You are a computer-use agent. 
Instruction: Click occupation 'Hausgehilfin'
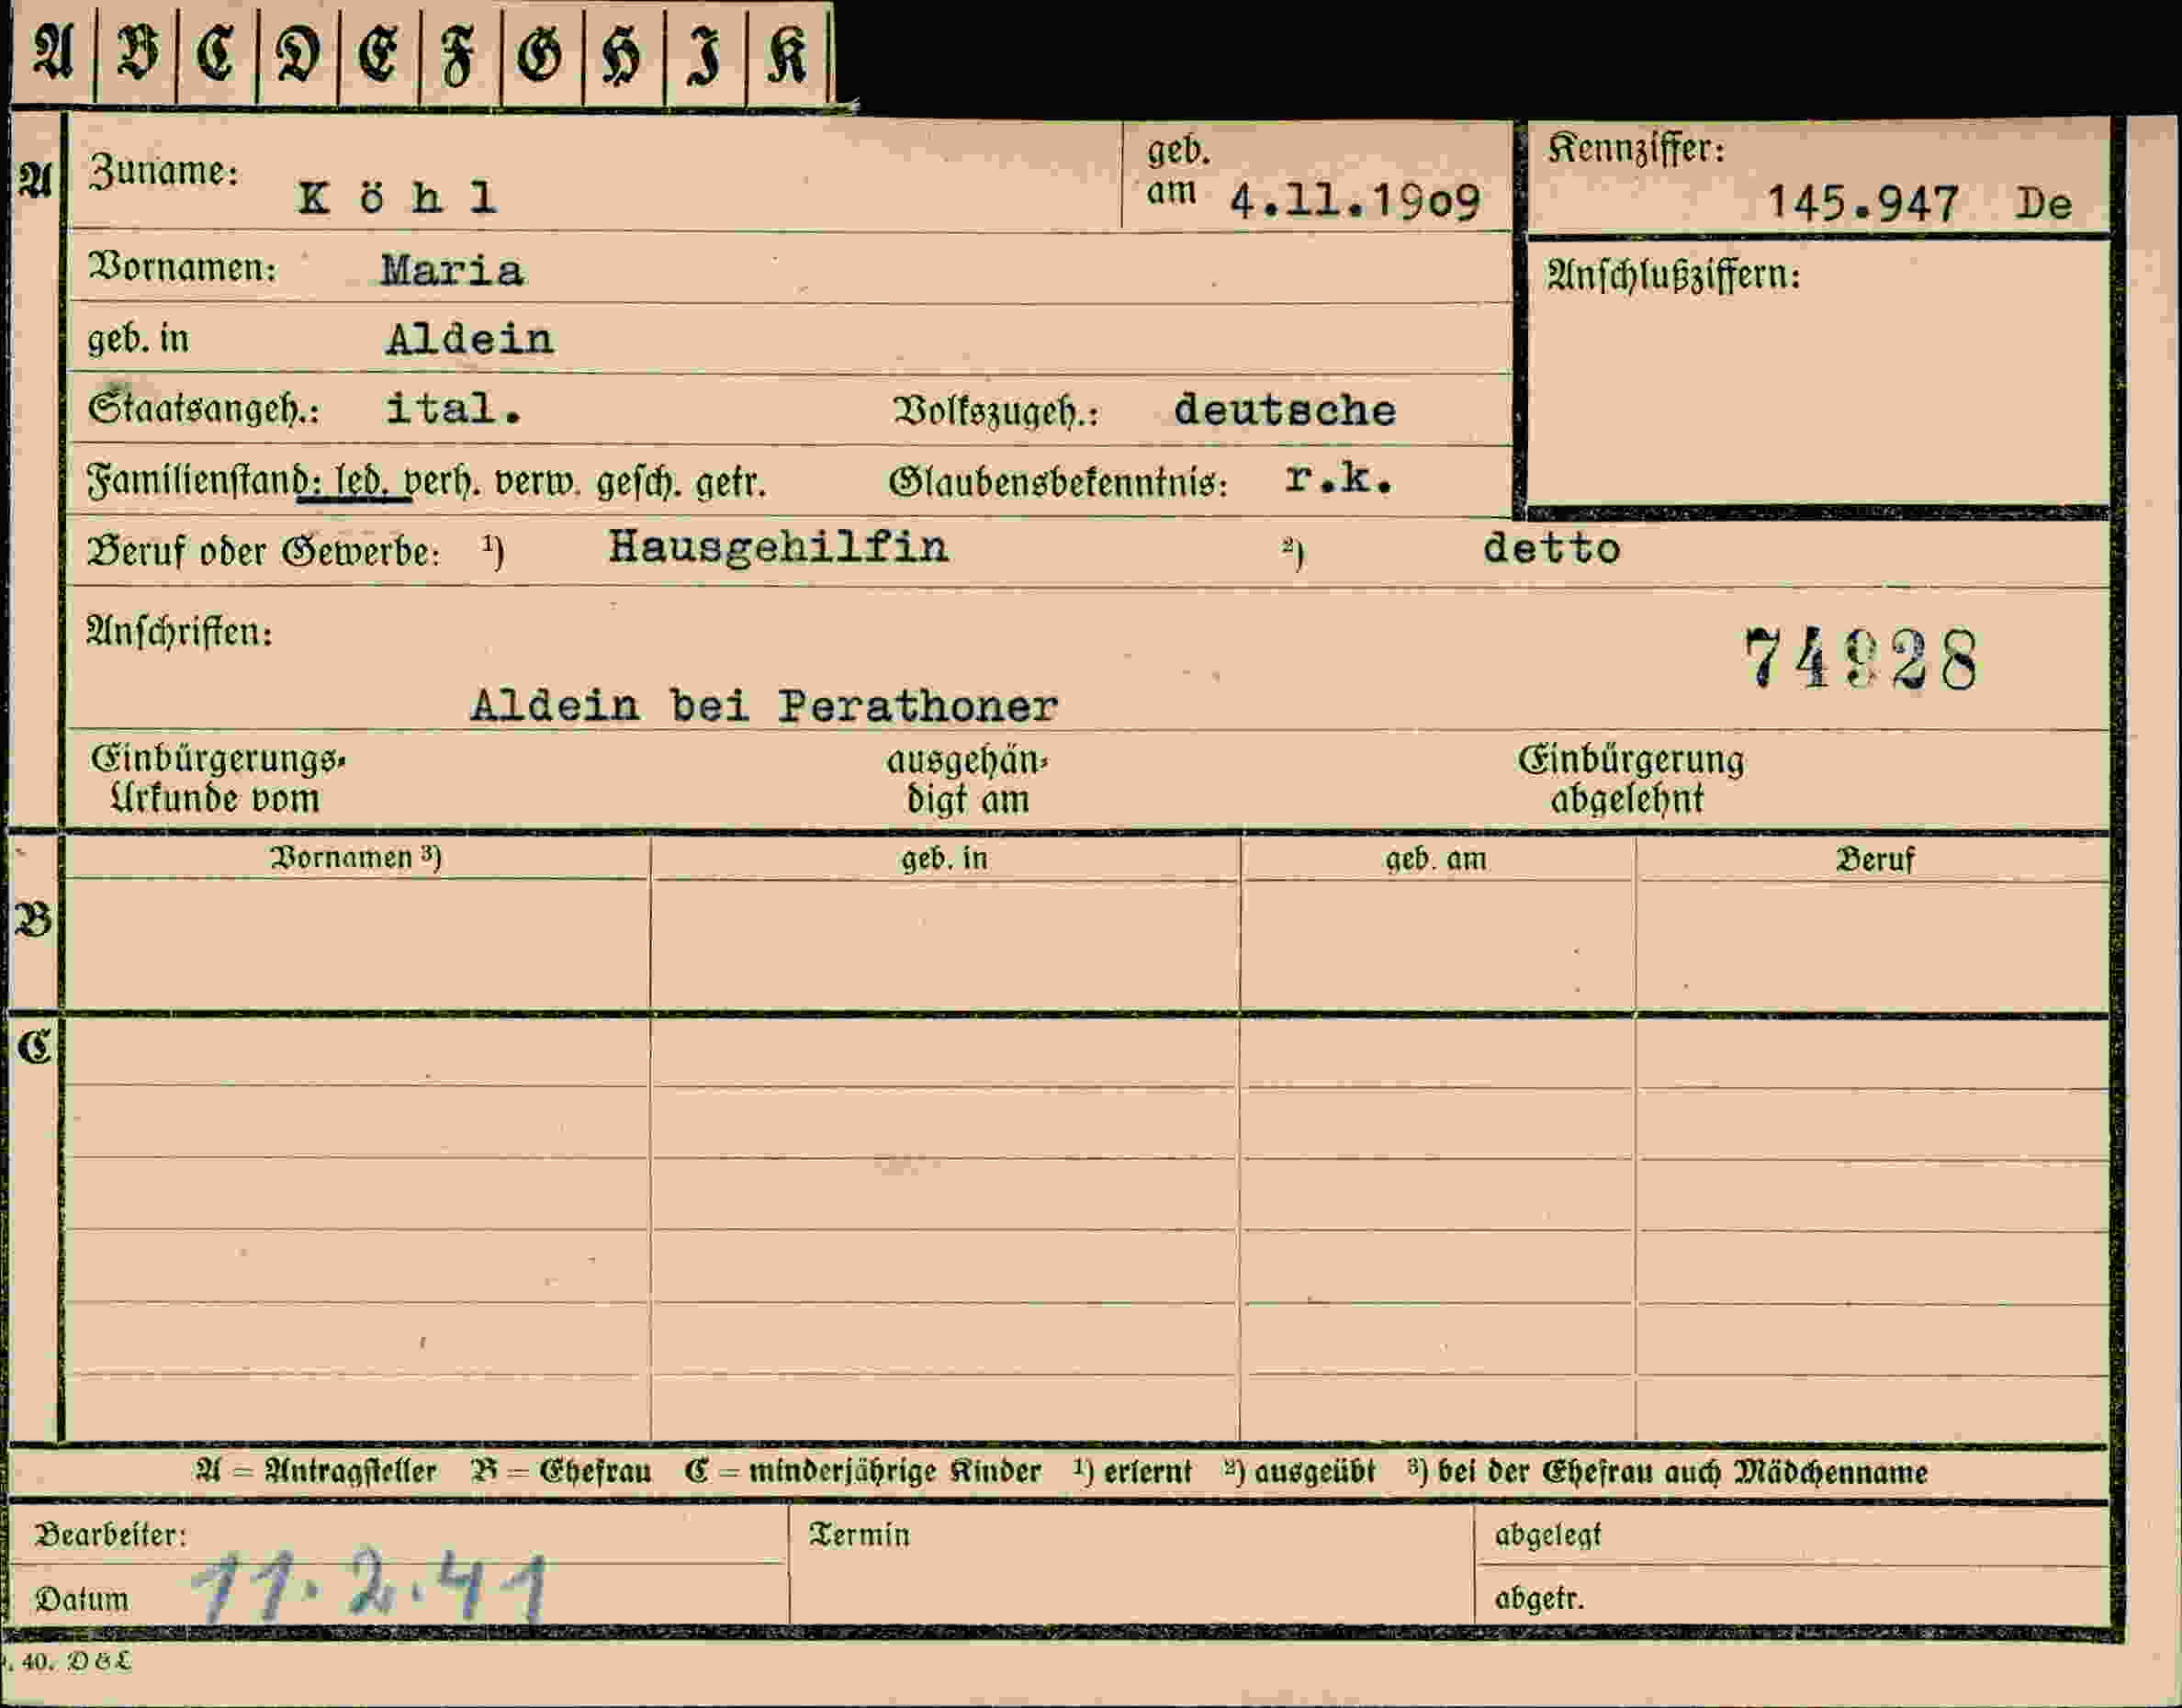[778, 548]
